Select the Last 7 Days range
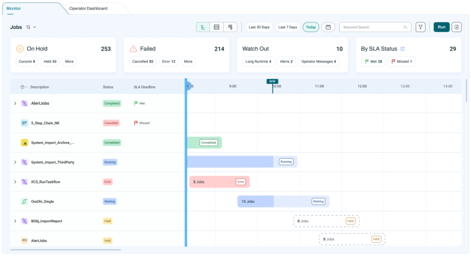Image resolution: width=471 pixels, height=257 pixels. coord(288,27)
